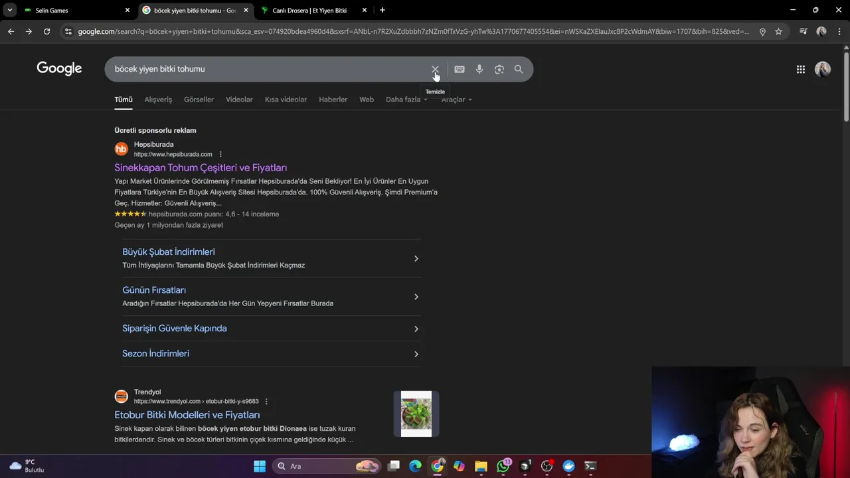Go back to the previous page
This screenshot has width=850, height=478.
(11, 31)
